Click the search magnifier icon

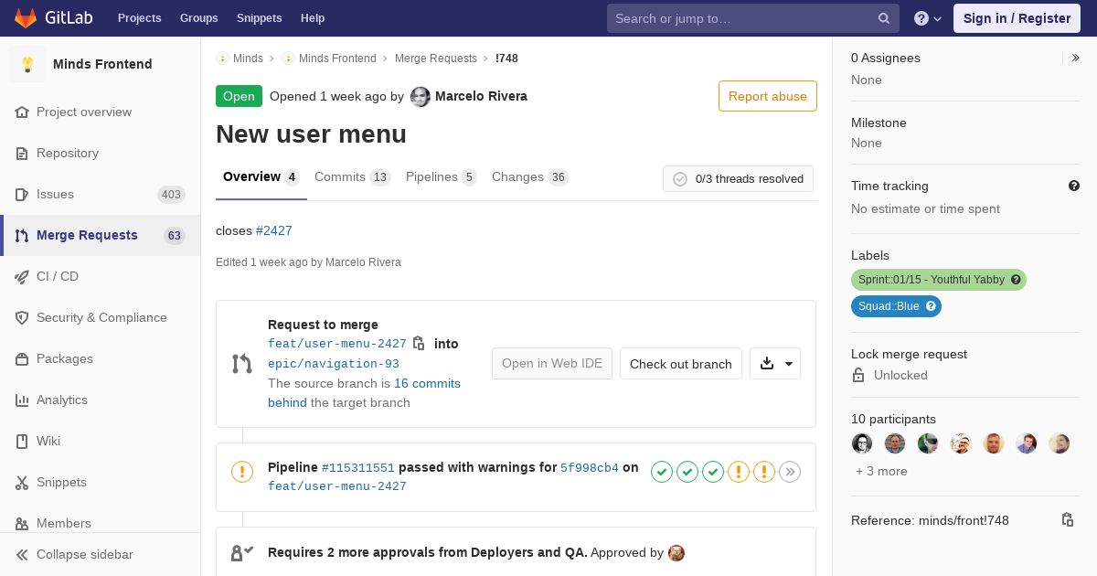click(x=884, y=18)
